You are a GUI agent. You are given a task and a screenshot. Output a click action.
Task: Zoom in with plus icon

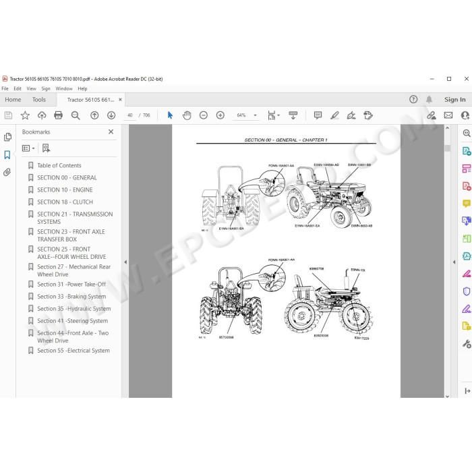coord(220,115)
